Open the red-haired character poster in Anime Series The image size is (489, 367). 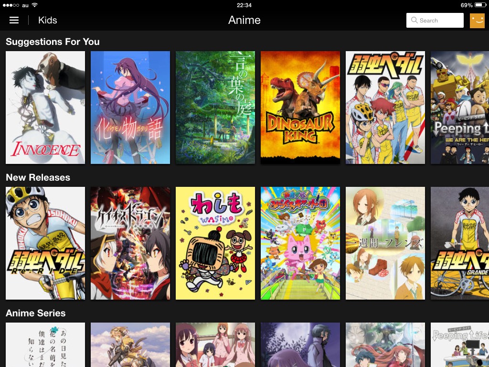(x=385, y=345)
